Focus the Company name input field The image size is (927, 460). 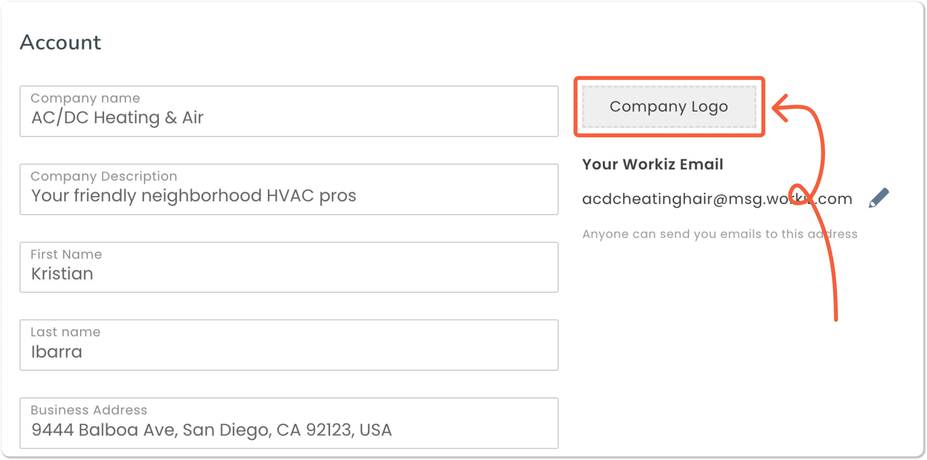tap(289, 111)
